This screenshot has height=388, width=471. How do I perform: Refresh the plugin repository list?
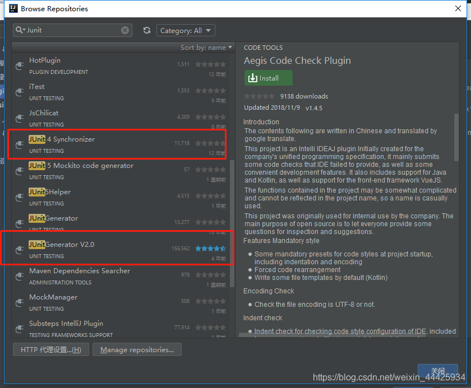coord(147,30)
